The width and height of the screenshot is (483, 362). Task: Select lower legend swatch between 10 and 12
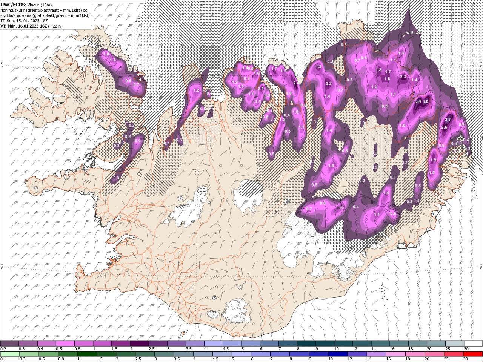(338, 354)
